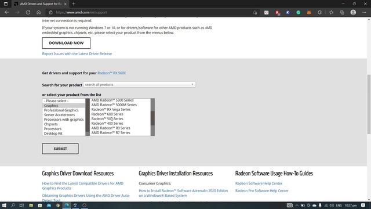Click the address bar URL
This screenshot has width=371, height=209.
[x=81, y=12]
